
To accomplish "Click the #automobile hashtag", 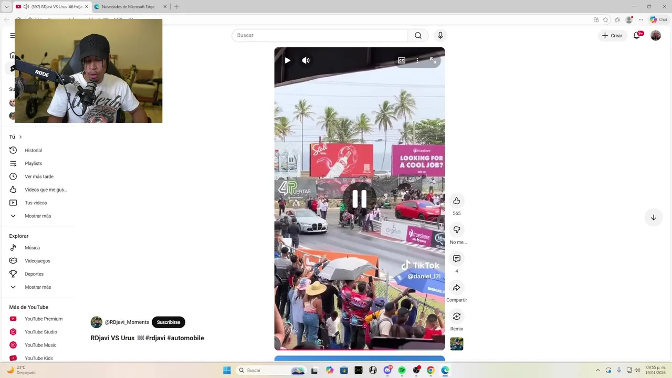I will point(185,338).
